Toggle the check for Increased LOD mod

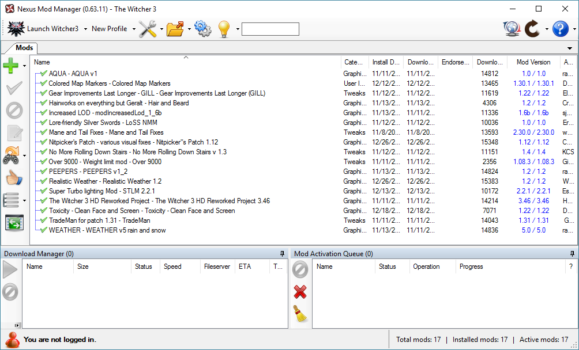(44, 113)
